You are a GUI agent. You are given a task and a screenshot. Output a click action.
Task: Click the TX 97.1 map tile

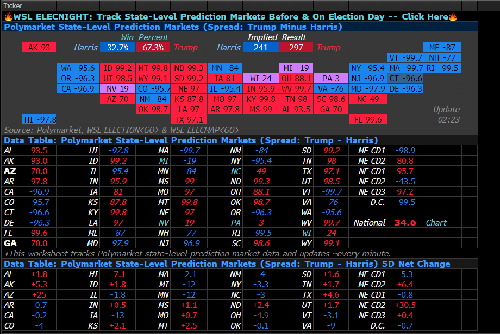pyautogui.click(x=189, y=119)
